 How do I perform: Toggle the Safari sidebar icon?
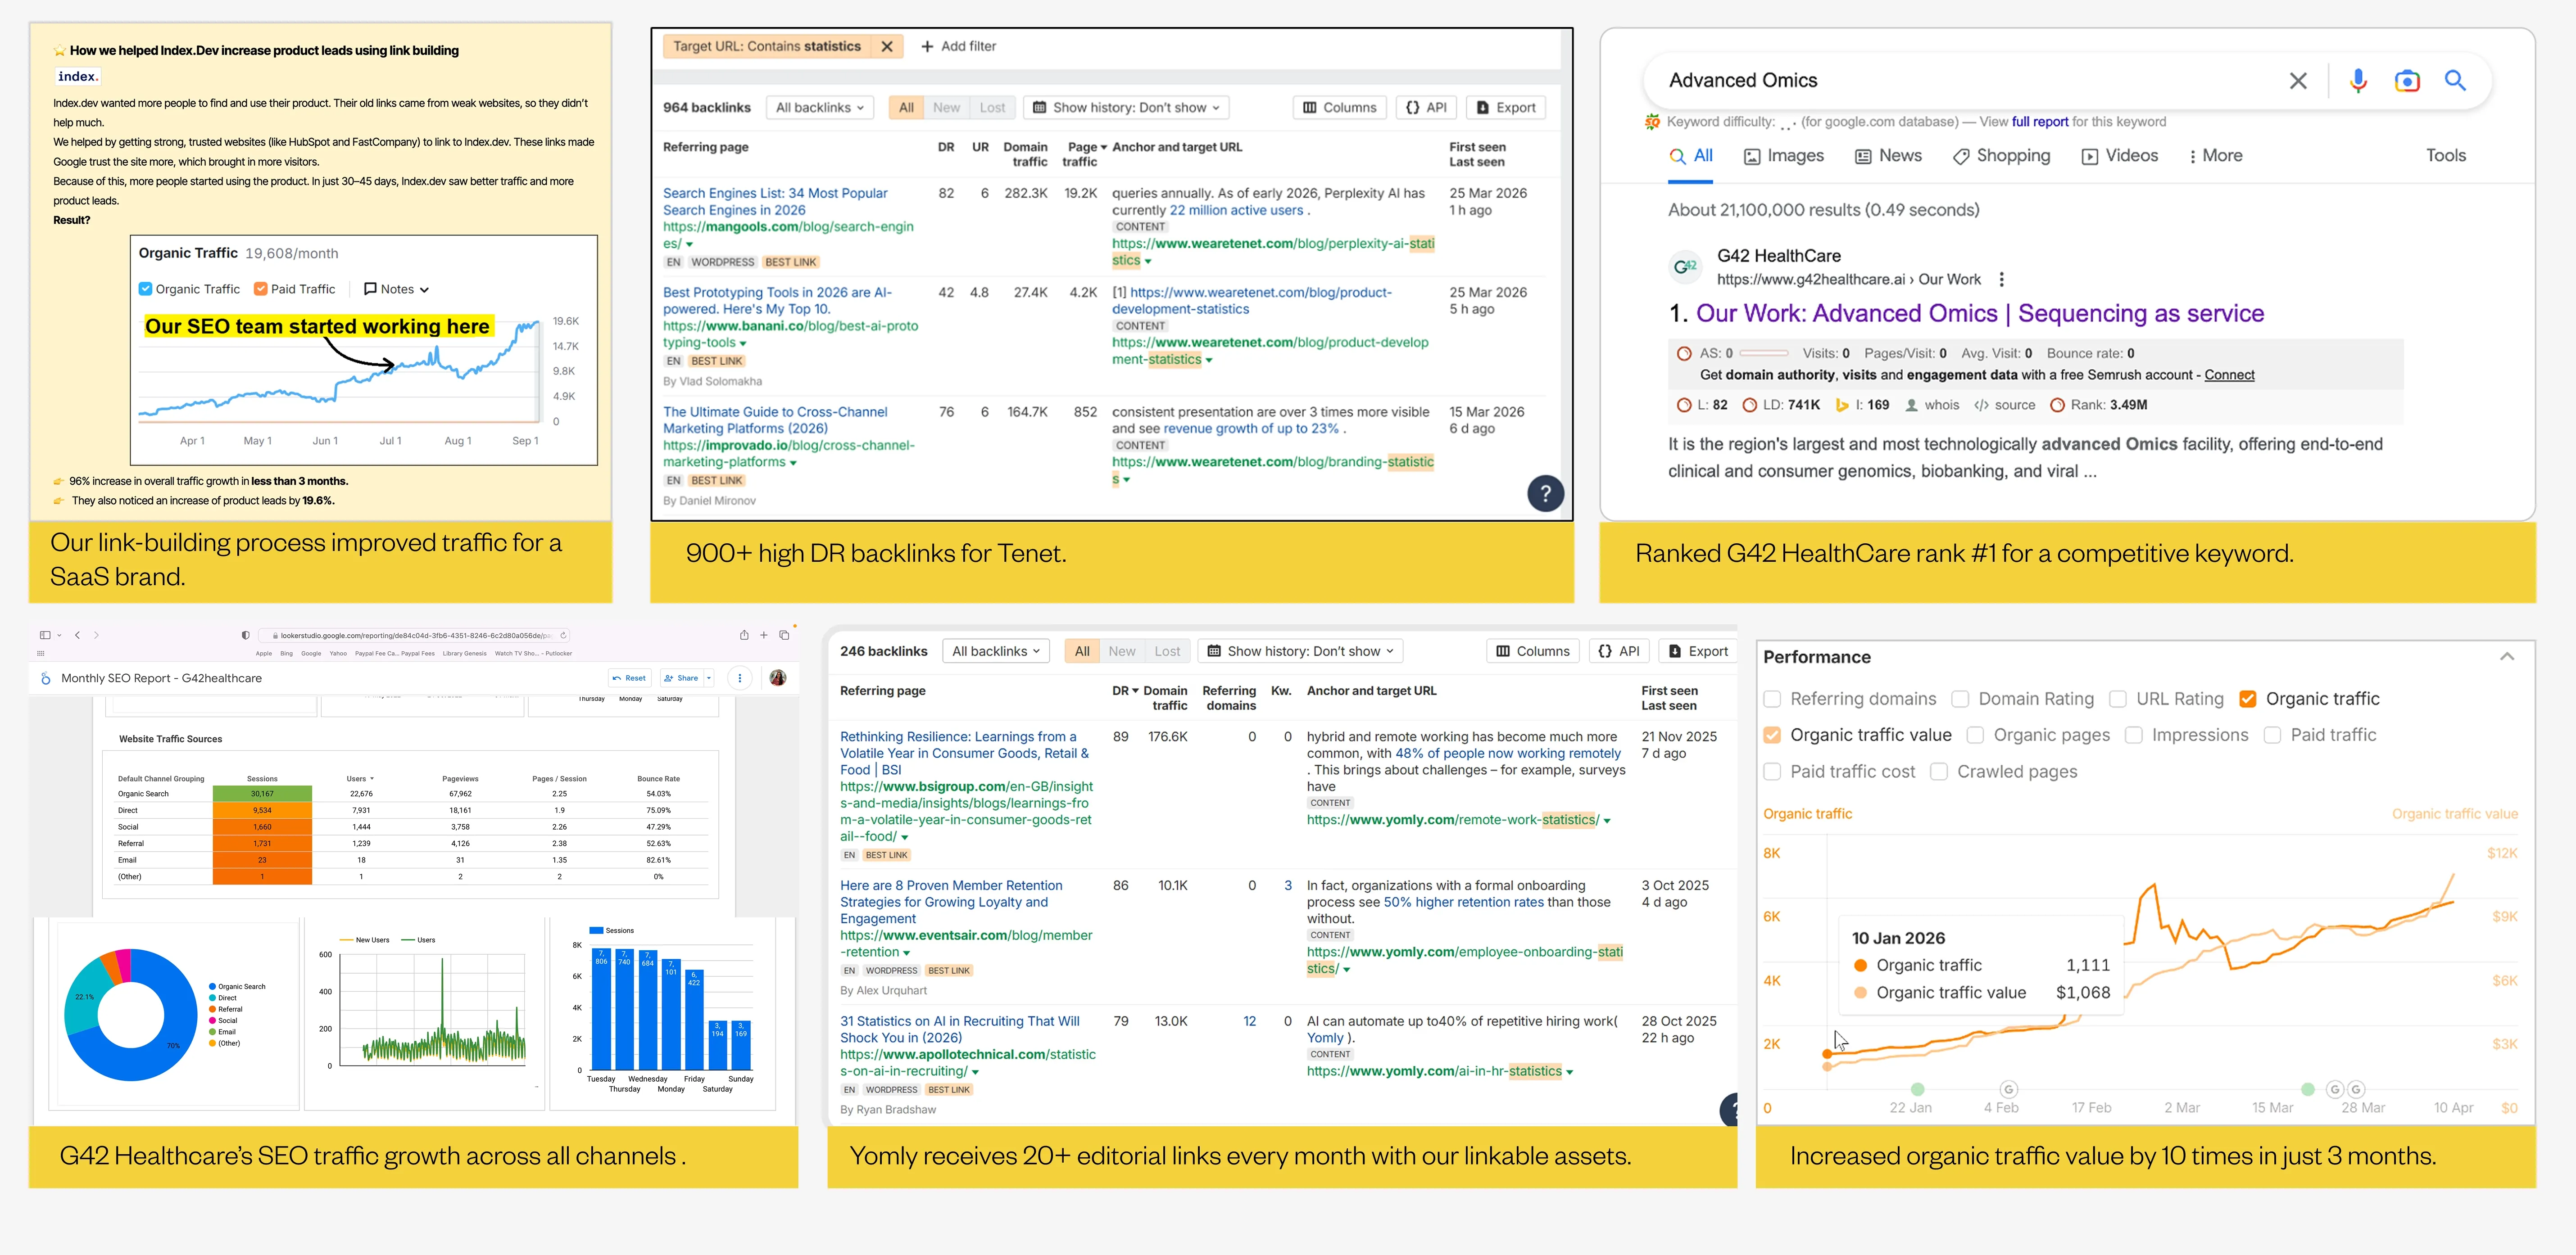click(44, 635)
